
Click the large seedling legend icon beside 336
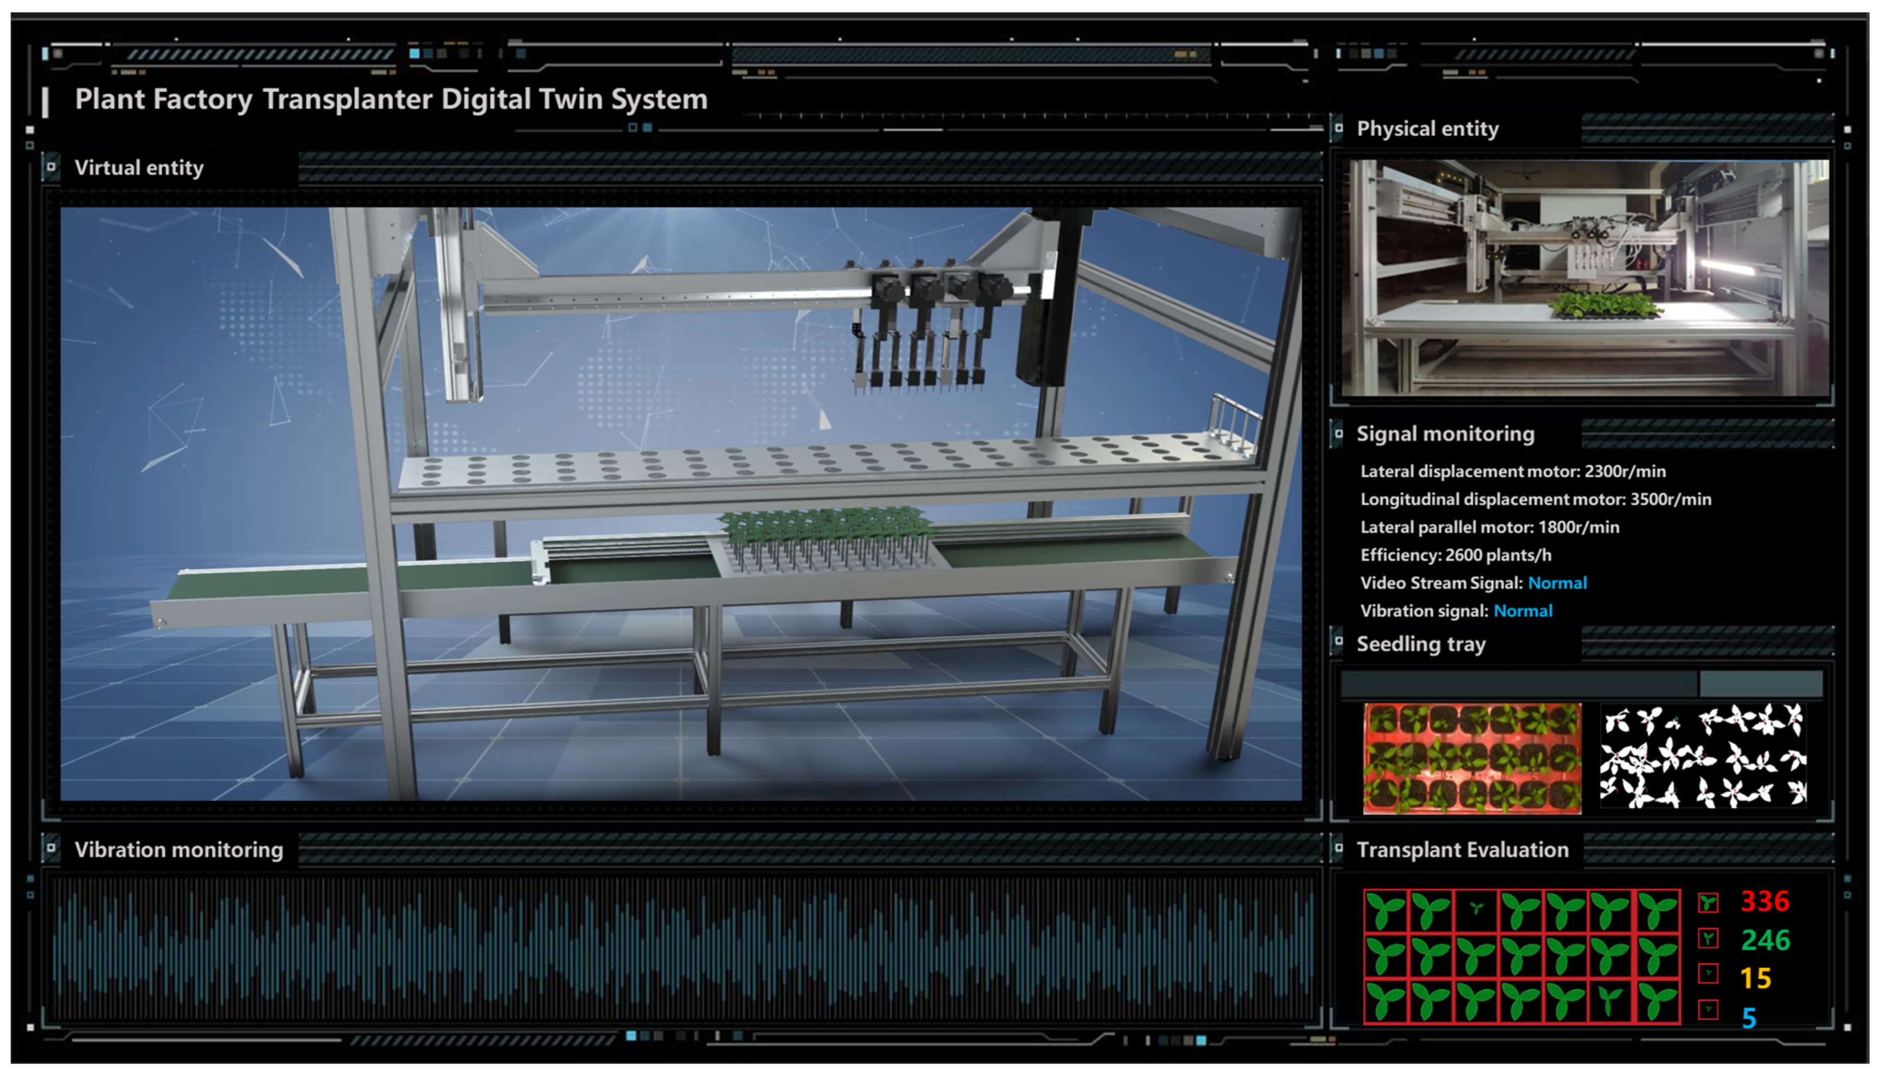(x=1708, y=903)
